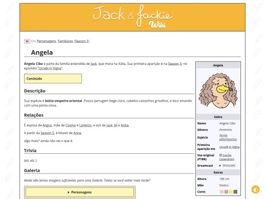Click the Extras infobox header
265x199 pixels.
pos(218,172)
